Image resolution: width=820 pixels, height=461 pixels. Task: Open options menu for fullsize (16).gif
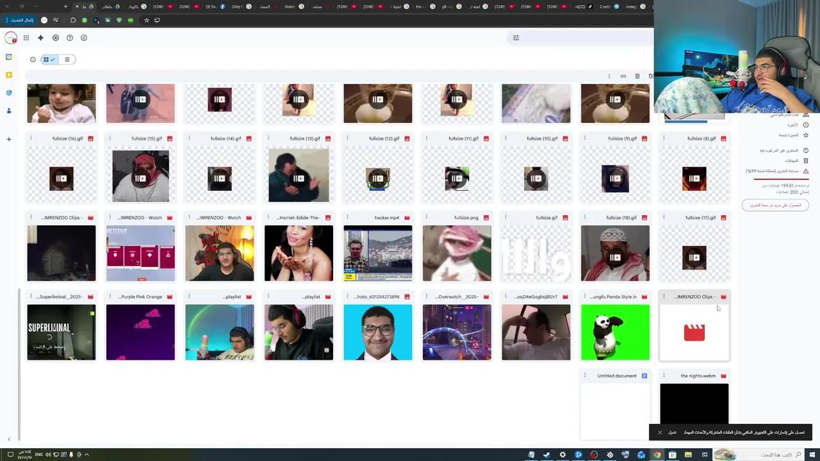[31, 138]
